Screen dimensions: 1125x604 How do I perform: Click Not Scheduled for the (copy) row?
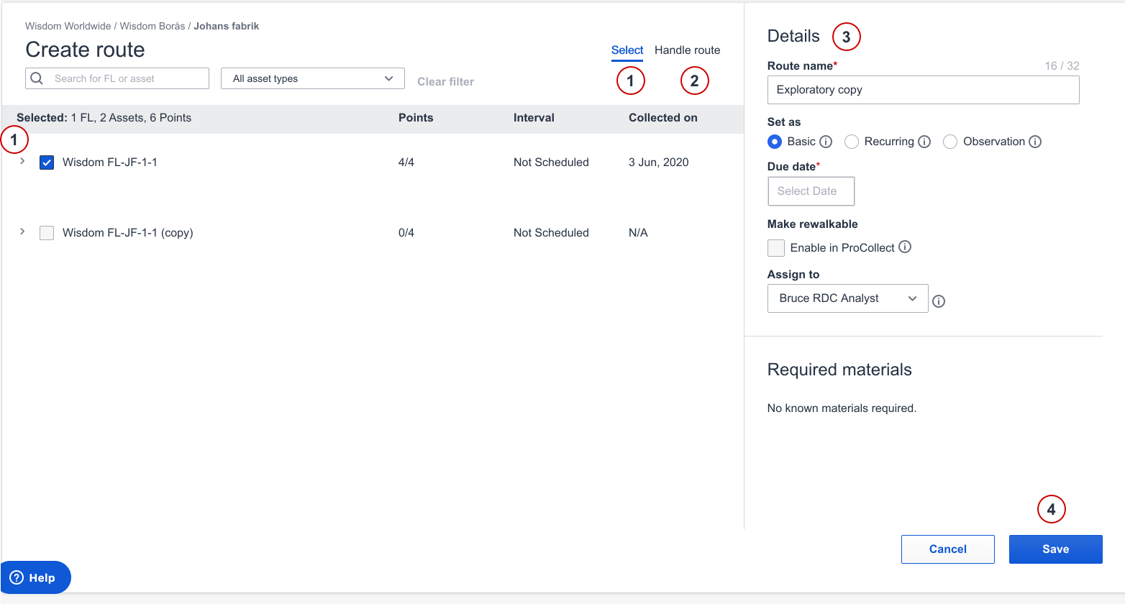point(551,233)
